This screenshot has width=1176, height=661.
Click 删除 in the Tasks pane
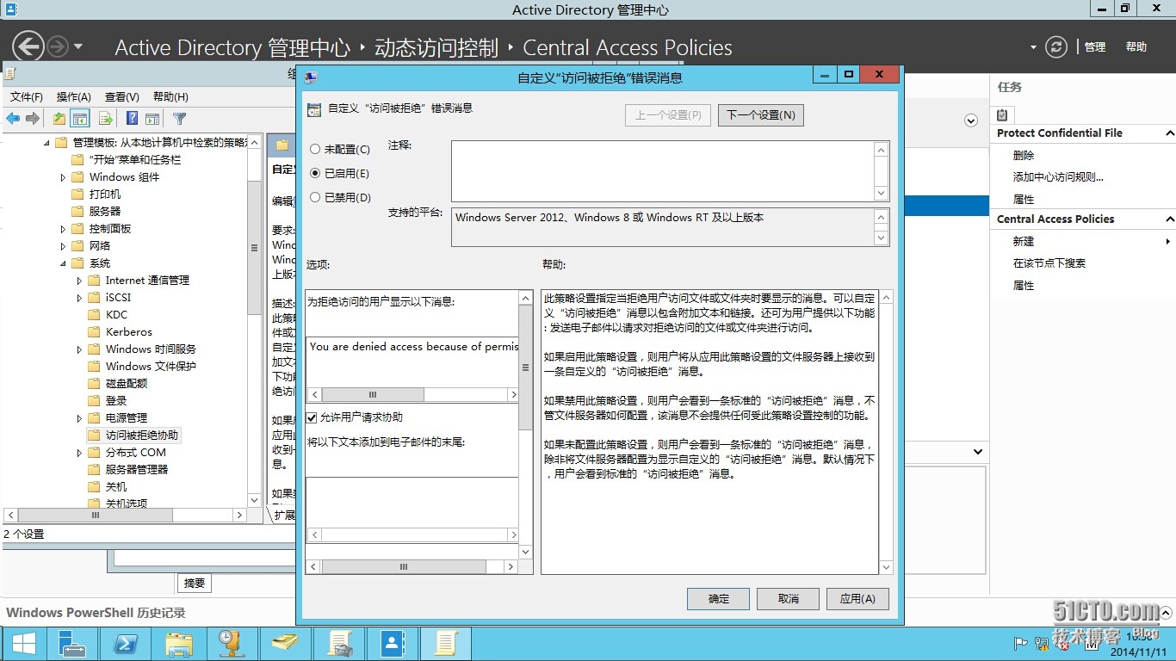click(1024, 156)
